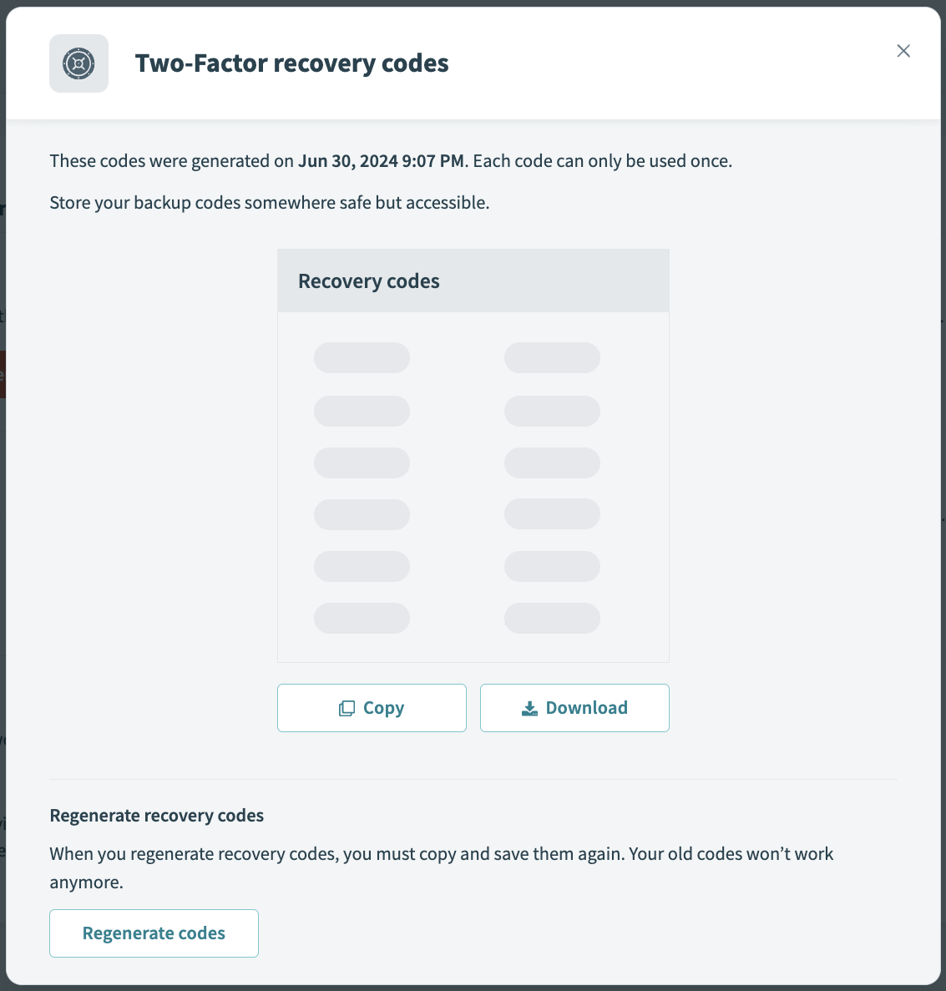Click the copy pages icon inside Copy button
This screenshot has width=946, height=991.
[x=347, y=707]
